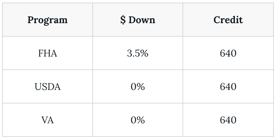Select the VA program cell
The height and width of the screenshot is (140, 276).
tap(48, 120)
